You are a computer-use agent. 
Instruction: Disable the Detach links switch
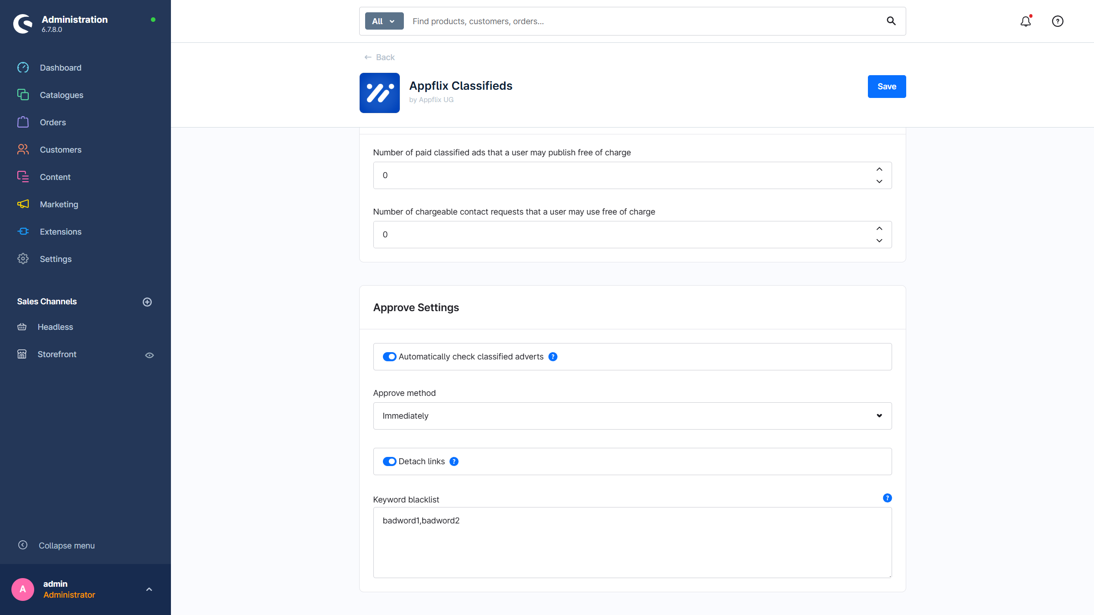pyautogui.click(x=389, y=461)
